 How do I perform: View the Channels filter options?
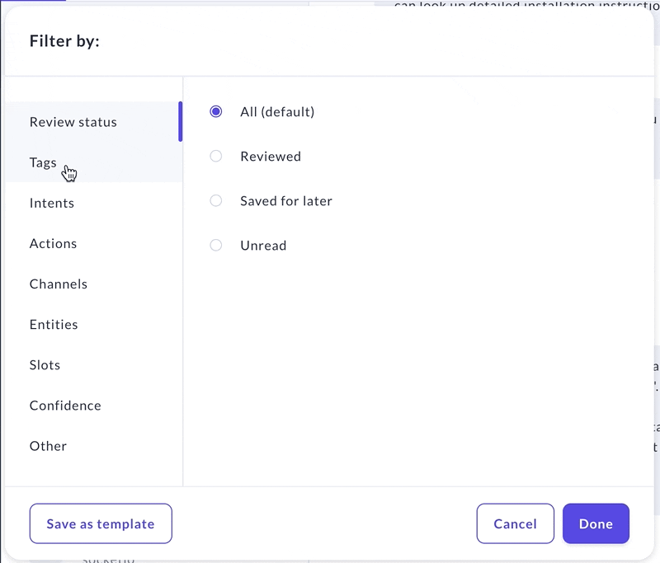59,284
